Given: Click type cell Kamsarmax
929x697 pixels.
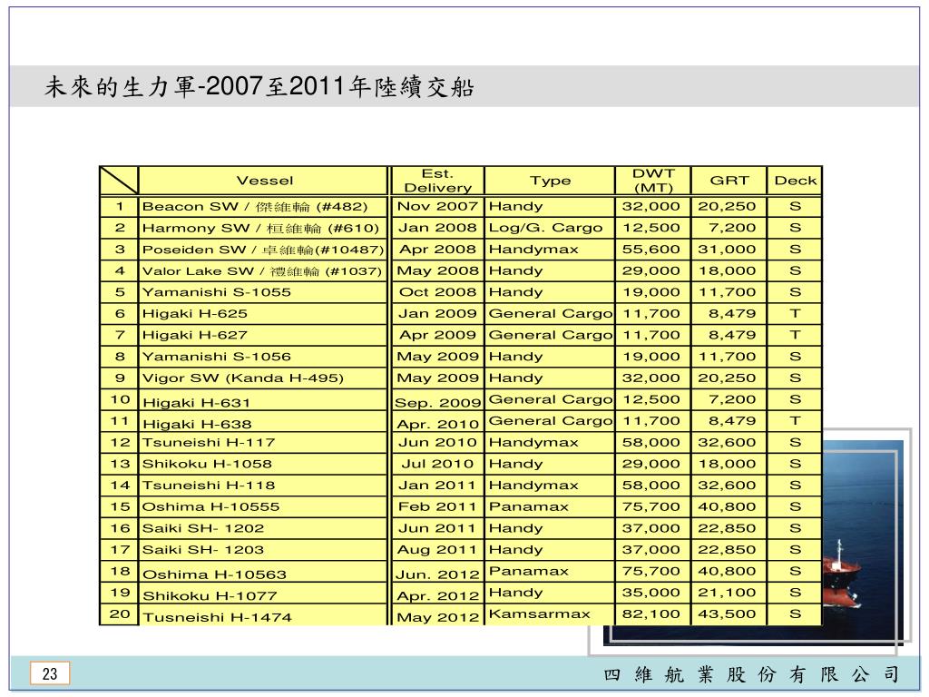Looking at the screenshot, I should (550, 614).
